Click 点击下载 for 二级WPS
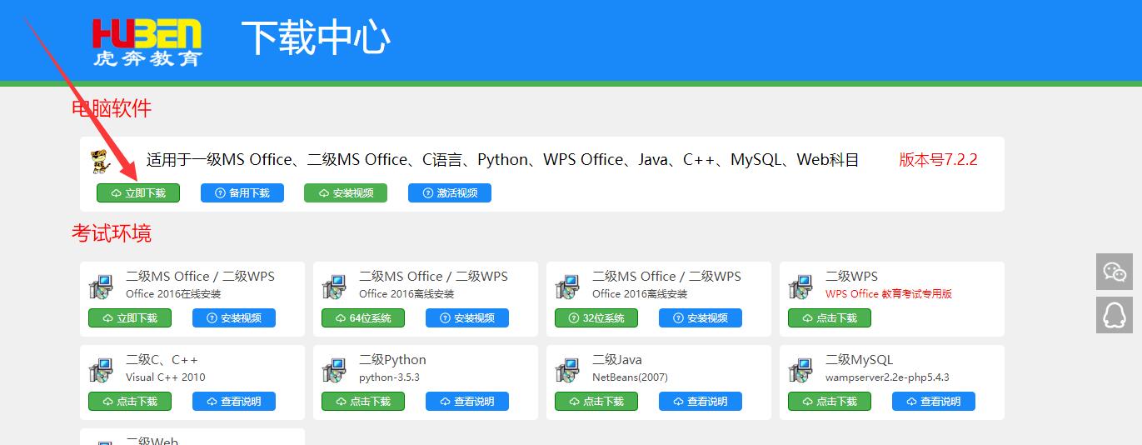The height and width of the screenshot is (445, 1142). [830, 318]
